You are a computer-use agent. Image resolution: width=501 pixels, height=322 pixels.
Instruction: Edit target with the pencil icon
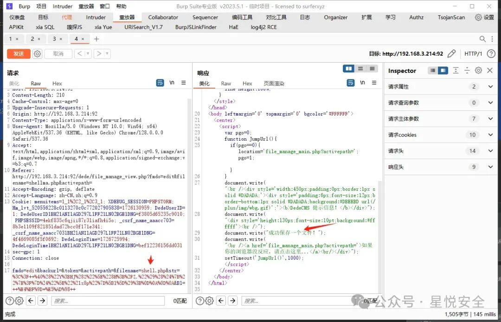point(451,54)
